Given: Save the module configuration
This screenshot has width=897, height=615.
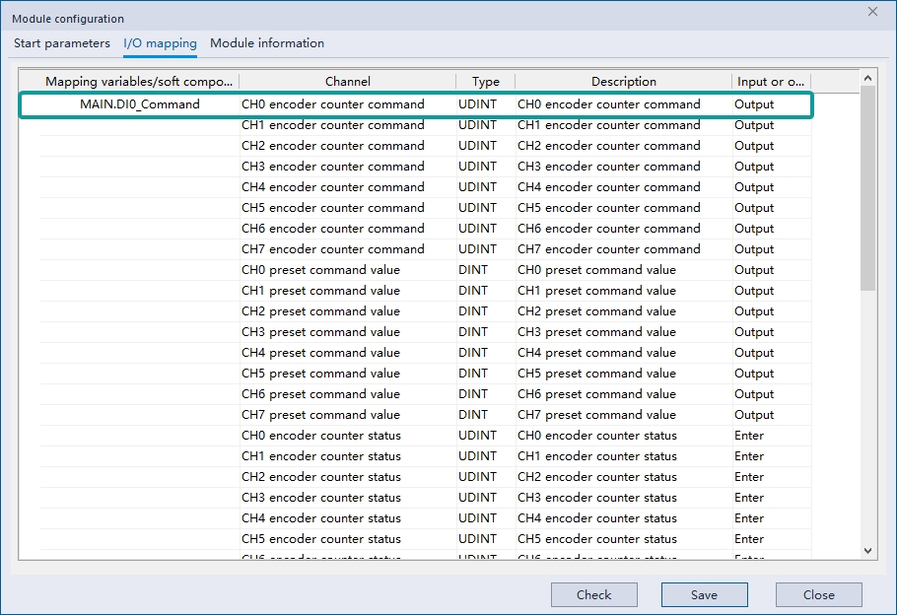Looking at the screenshot, I should (x=704, y=595).
